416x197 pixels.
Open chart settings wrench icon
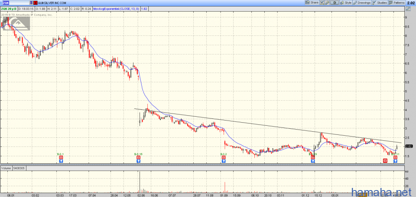tap(328, 3)
